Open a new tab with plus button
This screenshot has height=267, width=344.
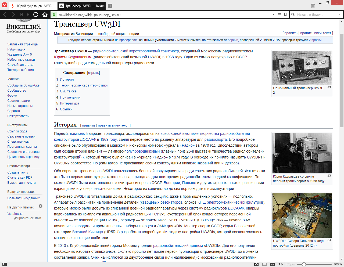(x=110, y=6)
